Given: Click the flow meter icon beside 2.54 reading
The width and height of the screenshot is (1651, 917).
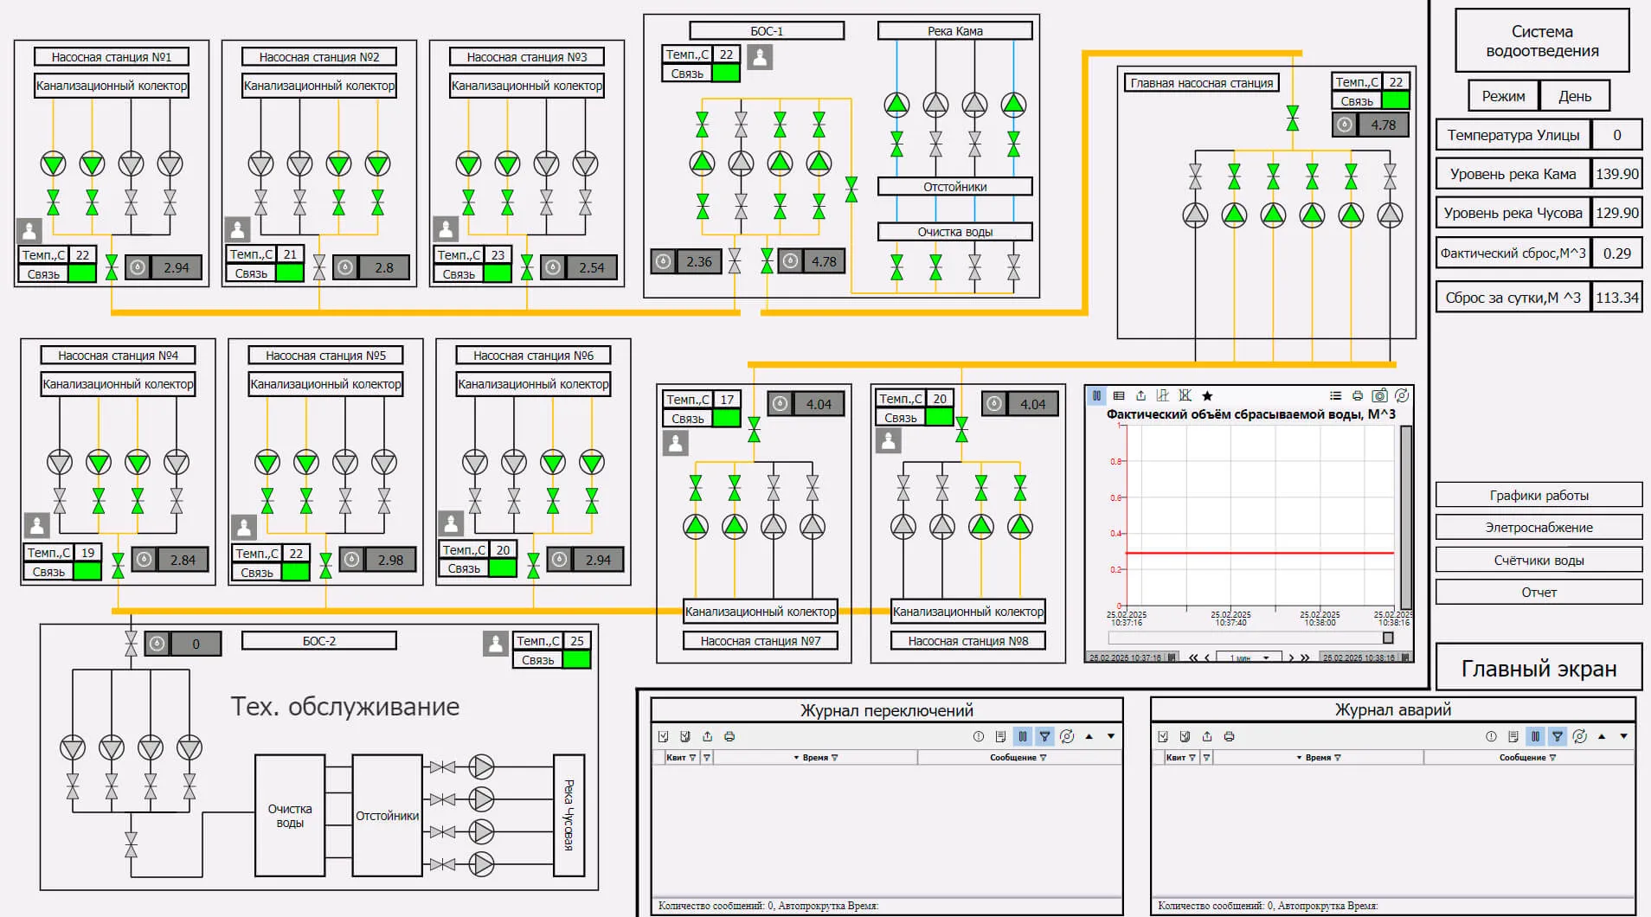Looking at the screenshot, I should 553,267.
